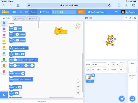Open the File menu

[x=21, y=12]
